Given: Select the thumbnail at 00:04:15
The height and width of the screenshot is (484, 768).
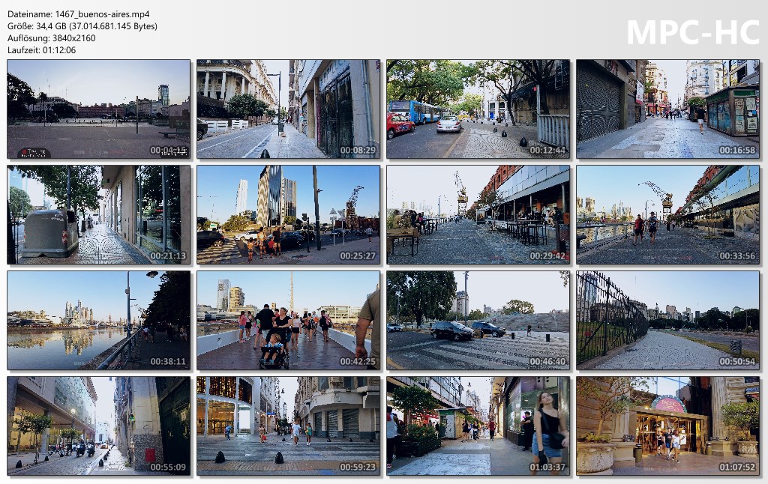Looking at the screenshot, I should point(98,109).
